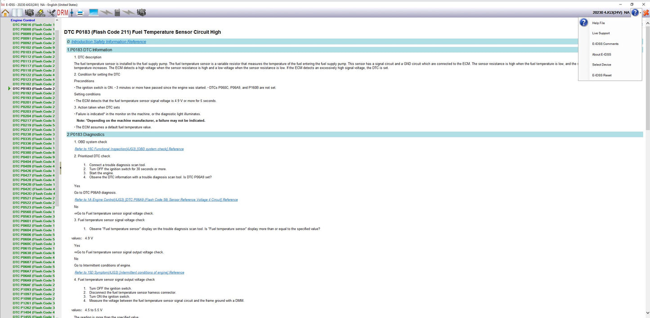Choose Live Support in the help menu
Viewport: 650px width, 318px height.
coord(601,33)
